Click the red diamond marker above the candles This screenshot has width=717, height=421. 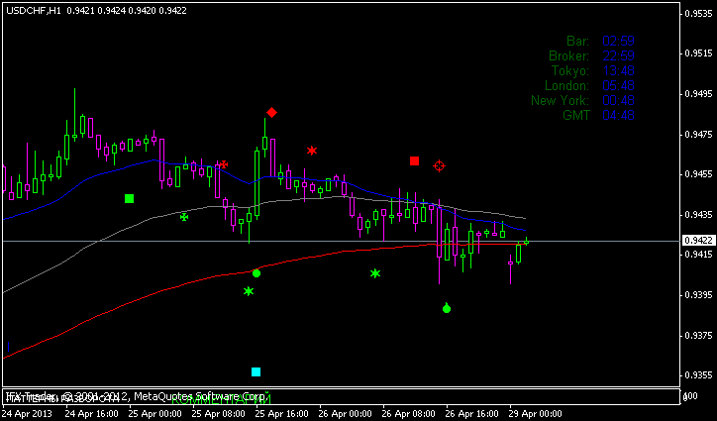click(271, 113)
